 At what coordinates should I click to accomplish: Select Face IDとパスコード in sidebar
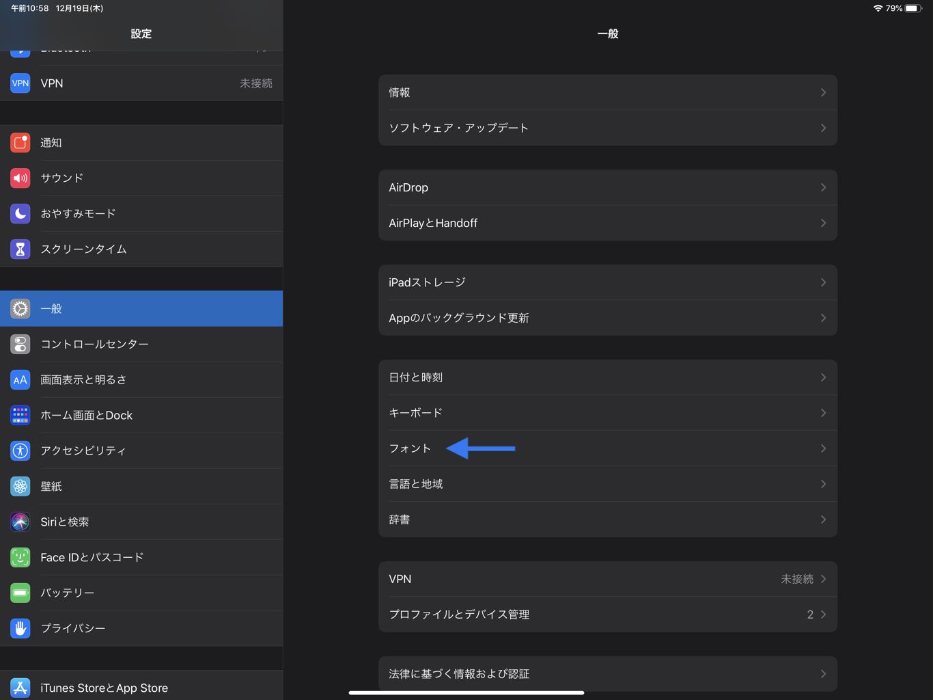[x=141, y=557]
